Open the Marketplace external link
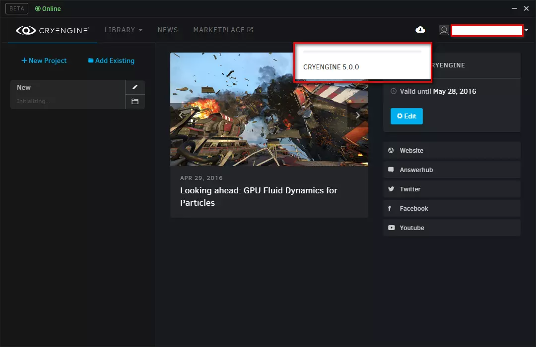The height and width of the screenshot is (347, 536). click(223, 30)
